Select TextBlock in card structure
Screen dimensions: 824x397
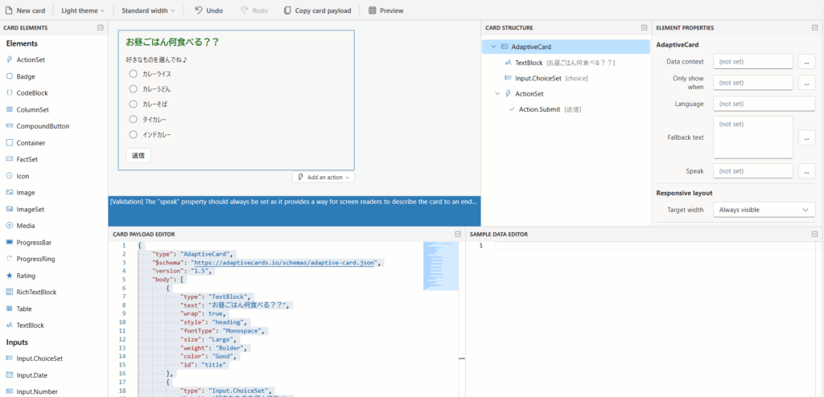[560, 63]
